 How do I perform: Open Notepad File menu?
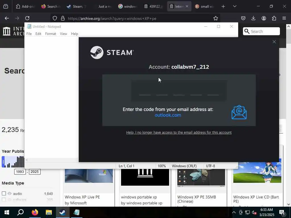29,34
